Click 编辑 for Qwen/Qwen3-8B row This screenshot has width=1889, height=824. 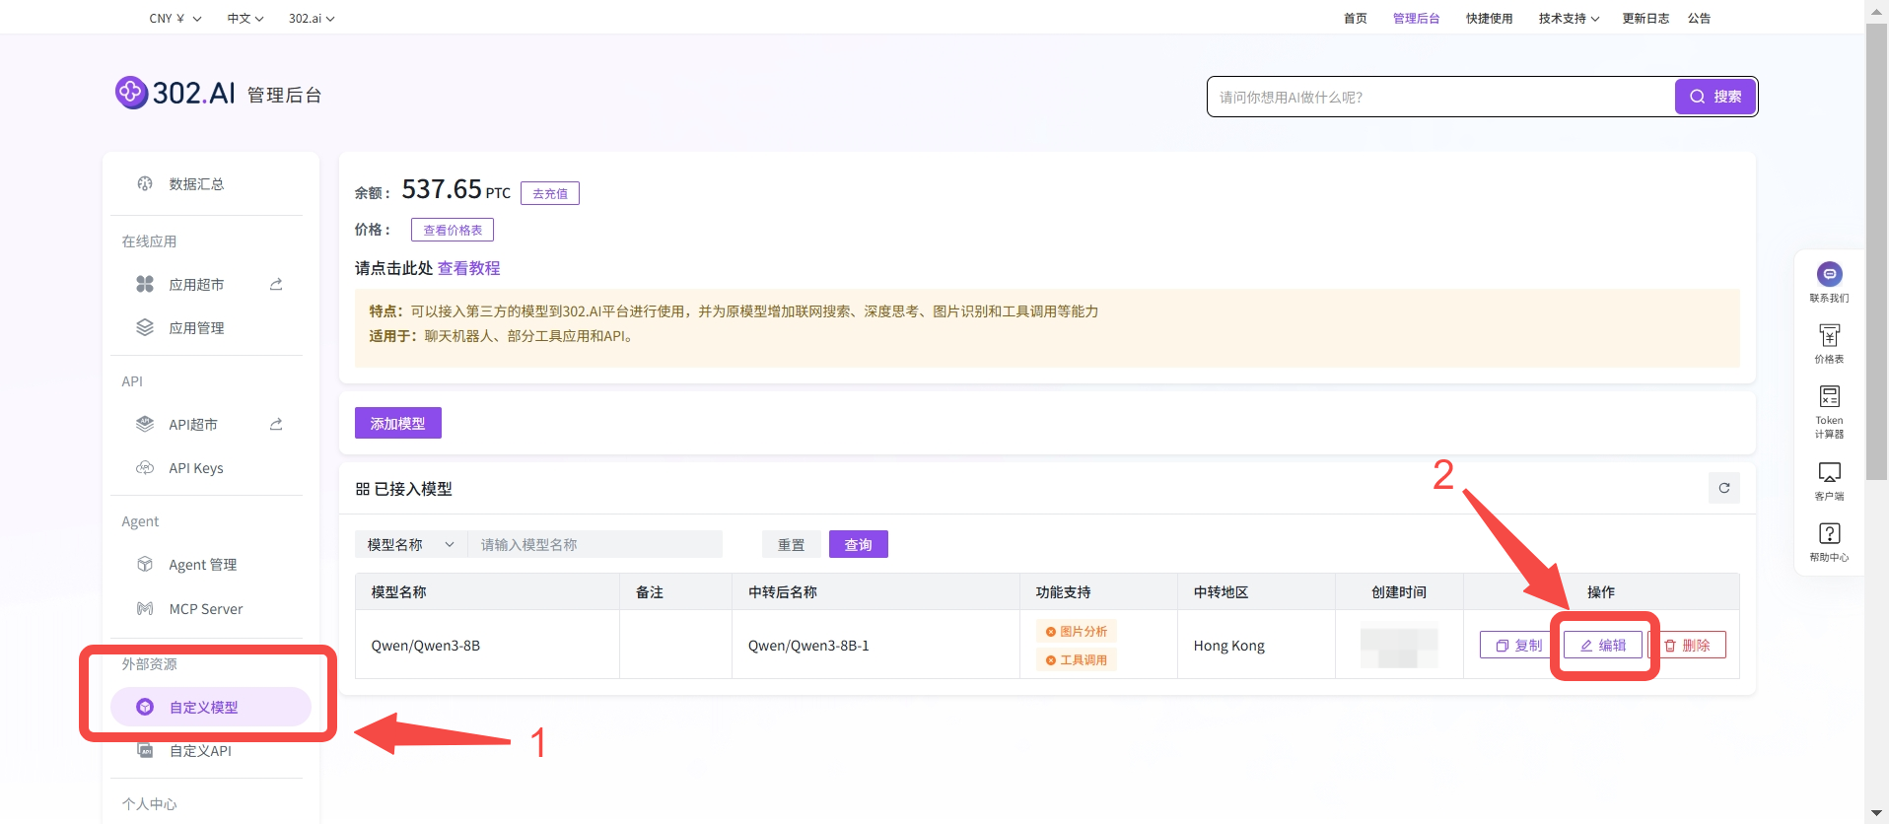[x=1602, y=645]
